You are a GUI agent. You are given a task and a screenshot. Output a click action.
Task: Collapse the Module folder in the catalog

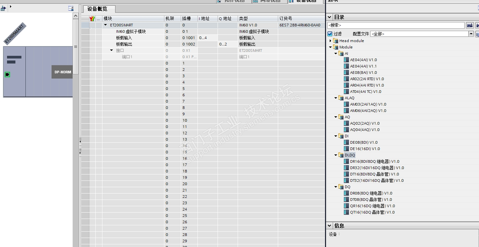330,47
